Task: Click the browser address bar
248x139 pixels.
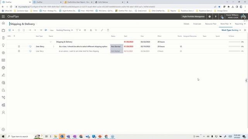Action: pyautogui.click(x=114, y=7)
